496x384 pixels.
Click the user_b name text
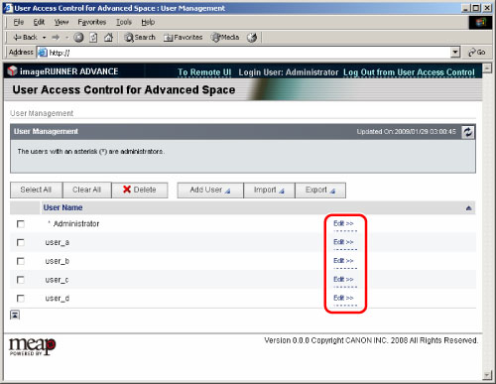[58, 261]
